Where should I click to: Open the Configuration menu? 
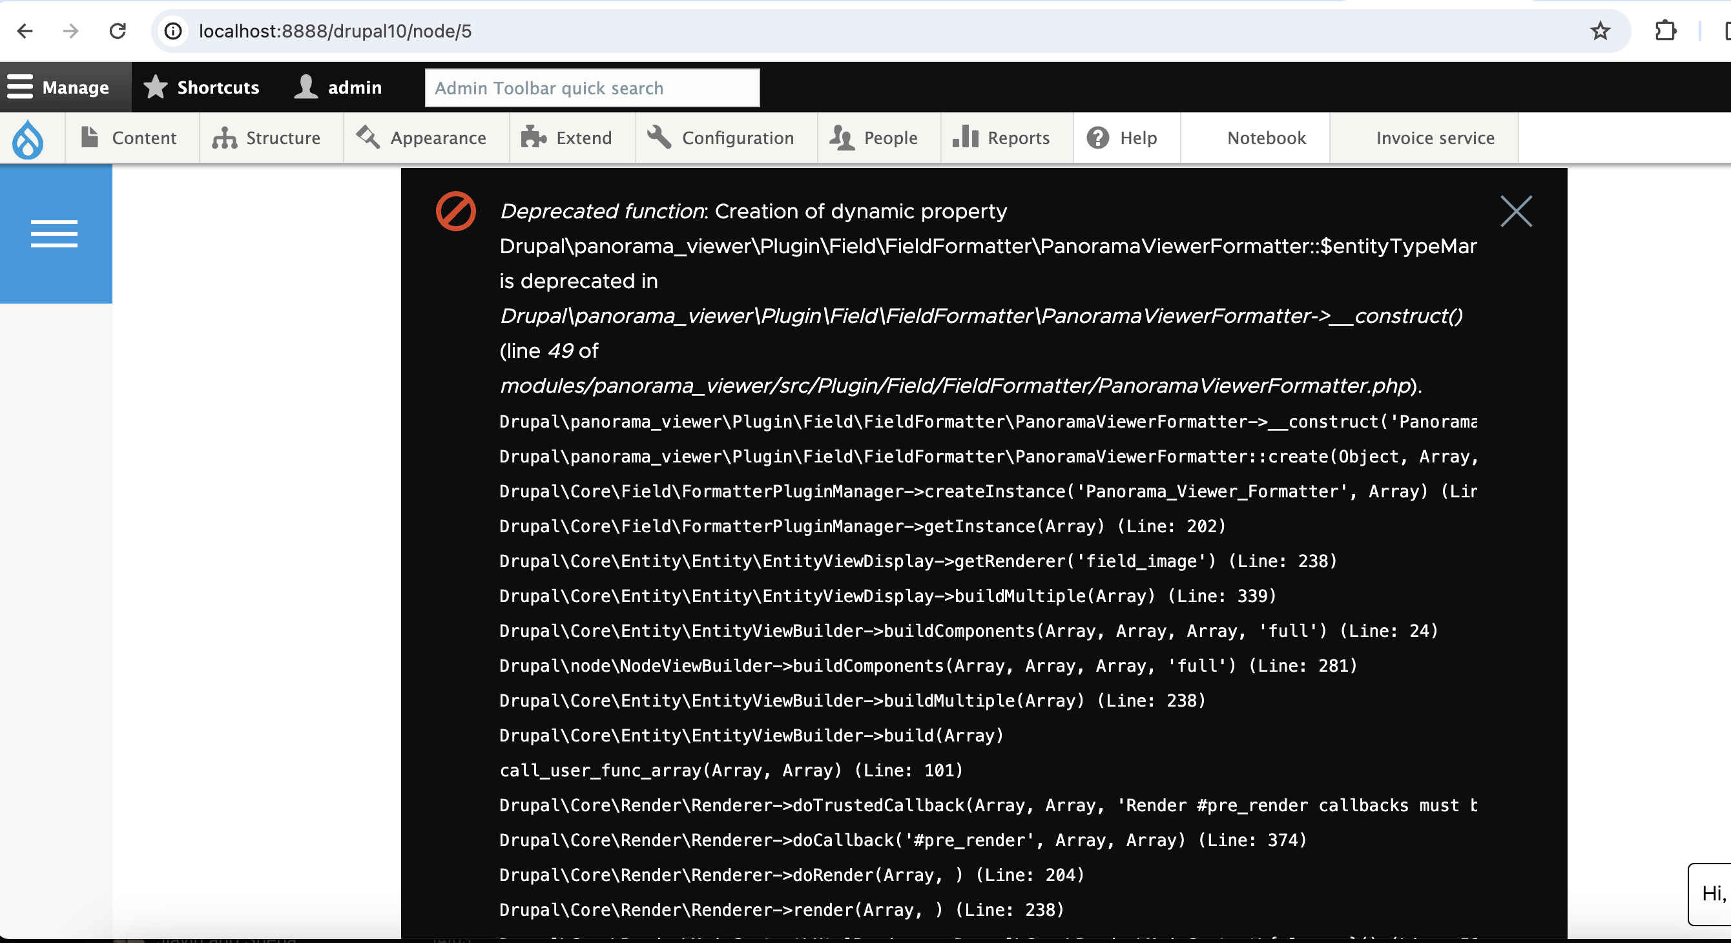(x=721, y=138)
